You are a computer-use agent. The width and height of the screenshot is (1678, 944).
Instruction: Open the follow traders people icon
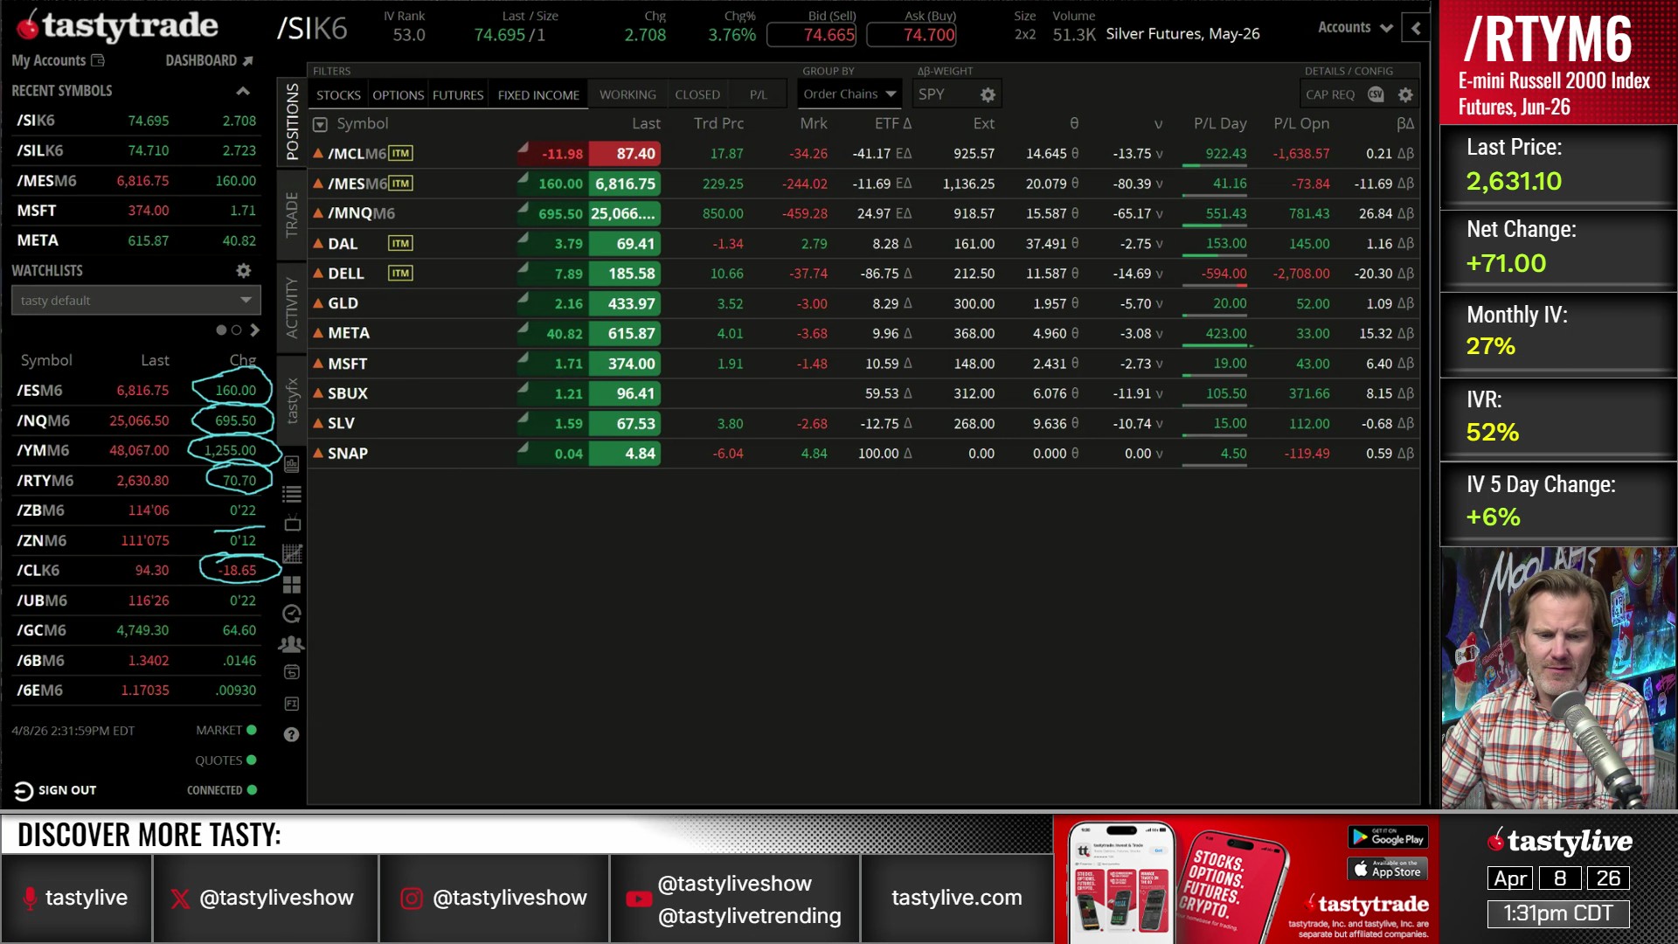[x=291, y=644]
